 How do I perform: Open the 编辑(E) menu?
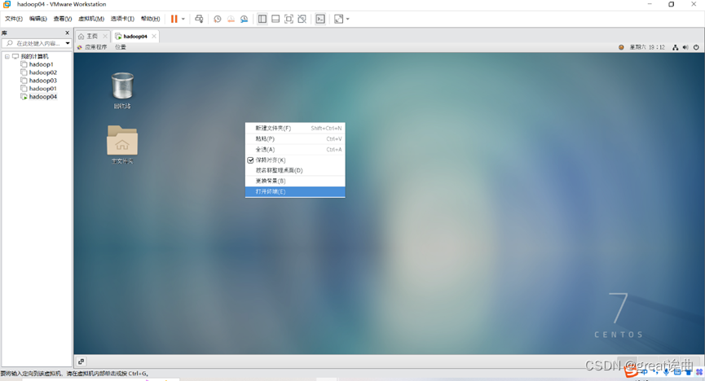click(x=37, y=19)
